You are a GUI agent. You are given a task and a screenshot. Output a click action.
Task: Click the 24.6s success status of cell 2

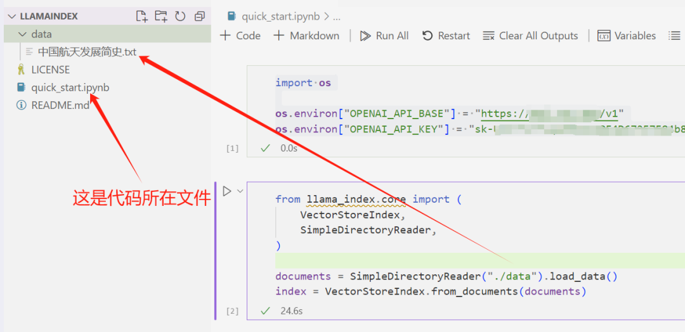(x=282, y=310)
